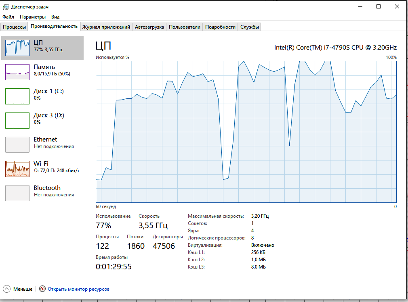Switch to the Журнал приложений tab

click(106, 27)
